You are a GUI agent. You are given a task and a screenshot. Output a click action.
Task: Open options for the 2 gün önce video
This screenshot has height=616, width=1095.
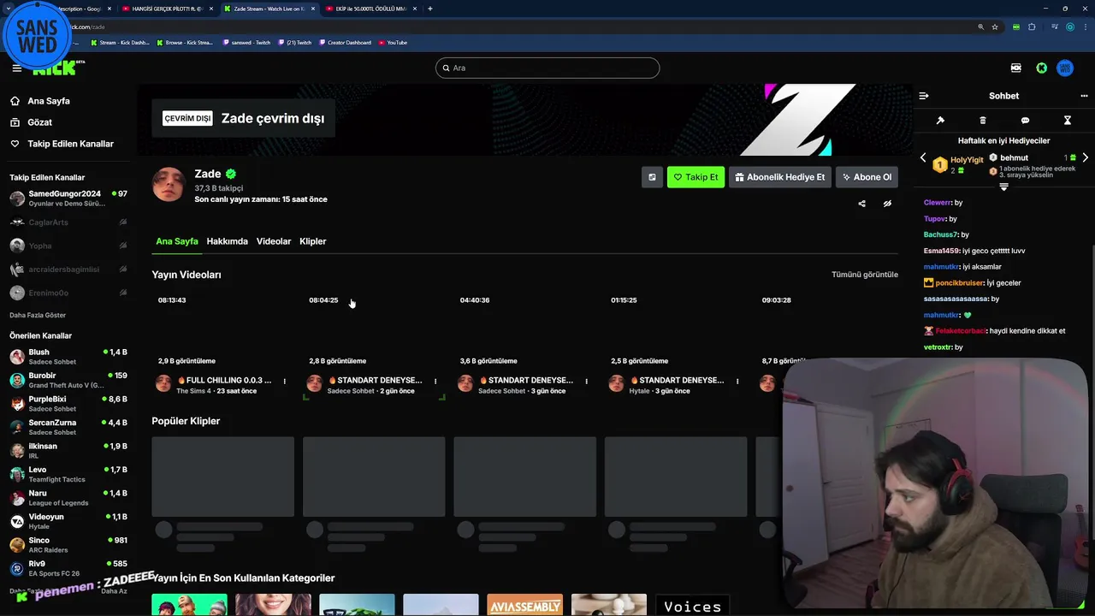pyautogui.click(x=435, y=382)
